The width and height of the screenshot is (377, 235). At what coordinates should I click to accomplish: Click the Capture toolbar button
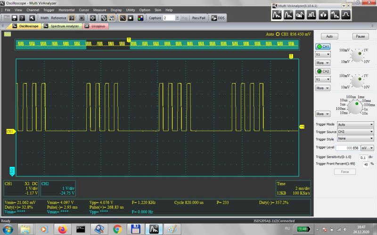(155, 18)
